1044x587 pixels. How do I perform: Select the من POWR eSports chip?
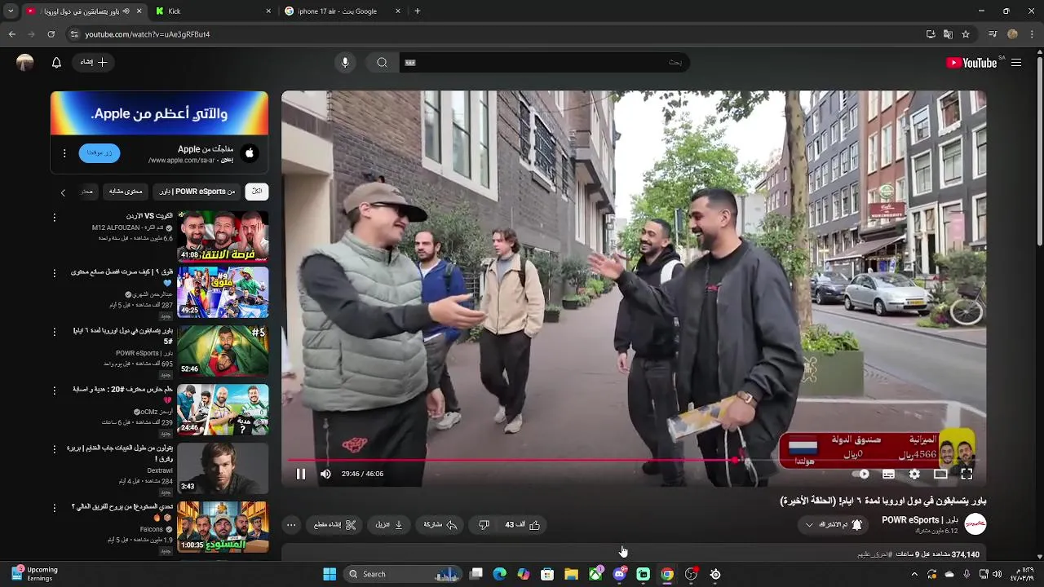(x=197, y=192)
